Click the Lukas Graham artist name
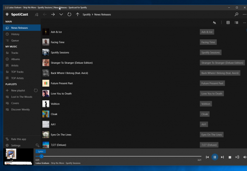The width and height of the screenshot is (247, 171). point(42,163)
